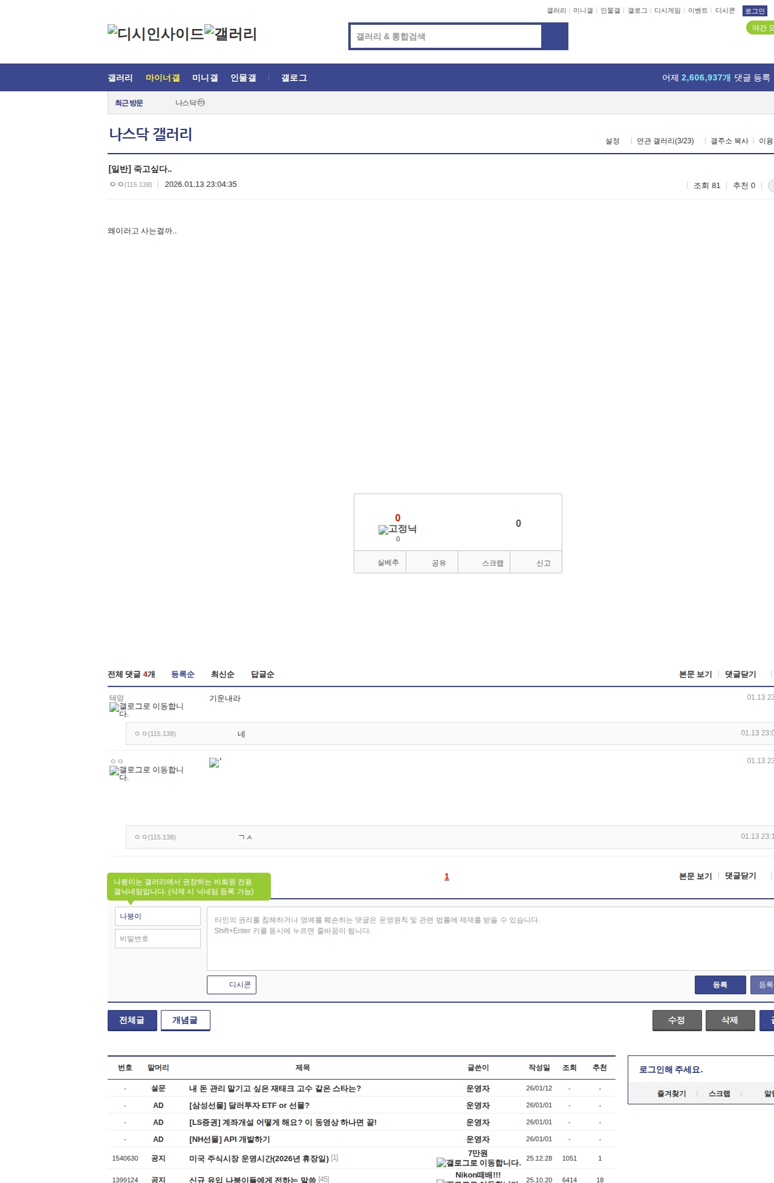Open the 디시콘 picker in comment form
The height and width of the screenshot is (1183, 774).
click(x=232, y=985)
